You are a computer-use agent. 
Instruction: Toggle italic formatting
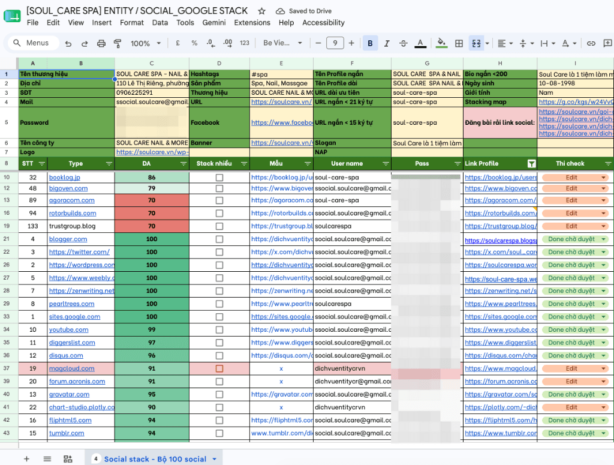[x=387, y=43]
